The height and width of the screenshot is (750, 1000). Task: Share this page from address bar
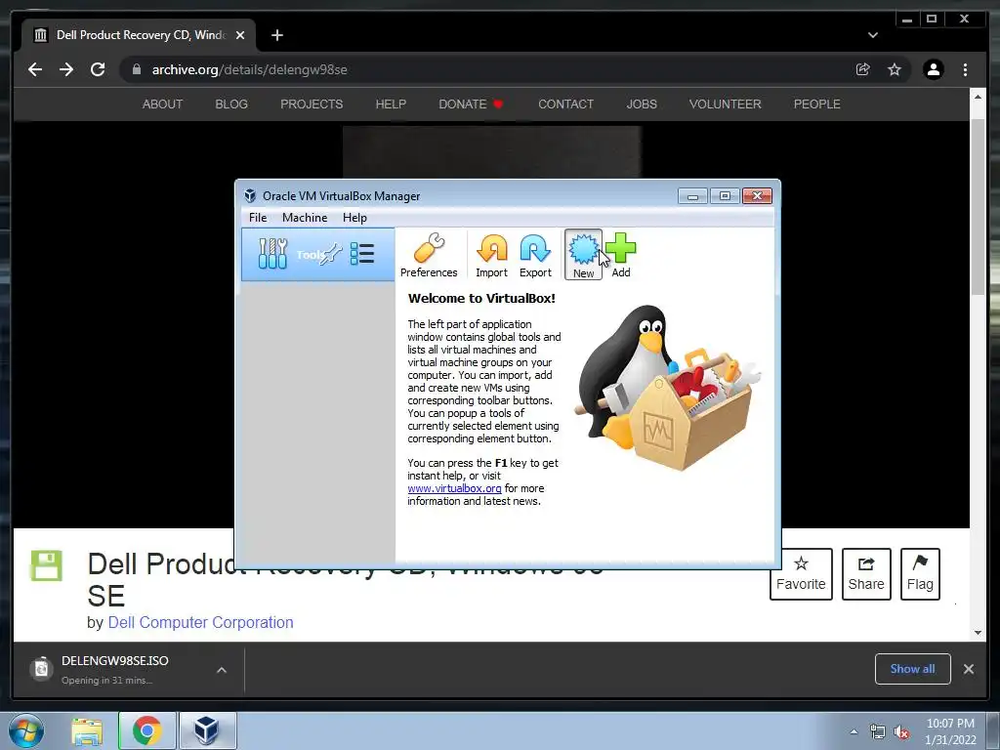pos(863,69)
